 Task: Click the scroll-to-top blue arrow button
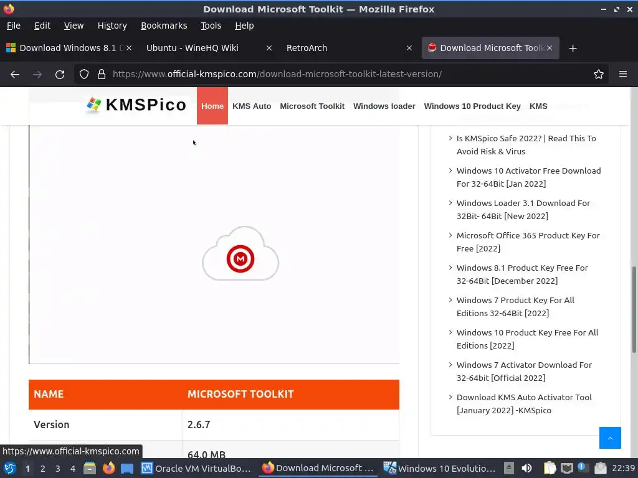(x=610, y=438)
